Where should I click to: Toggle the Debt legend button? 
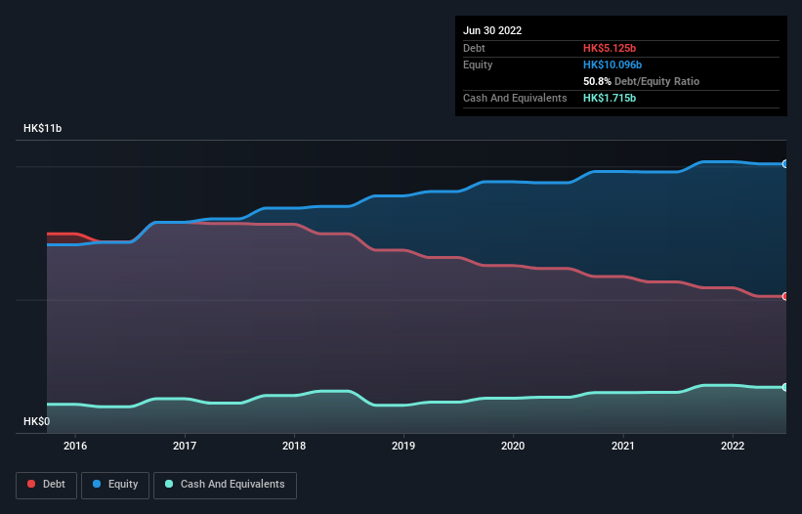point(47,485)
